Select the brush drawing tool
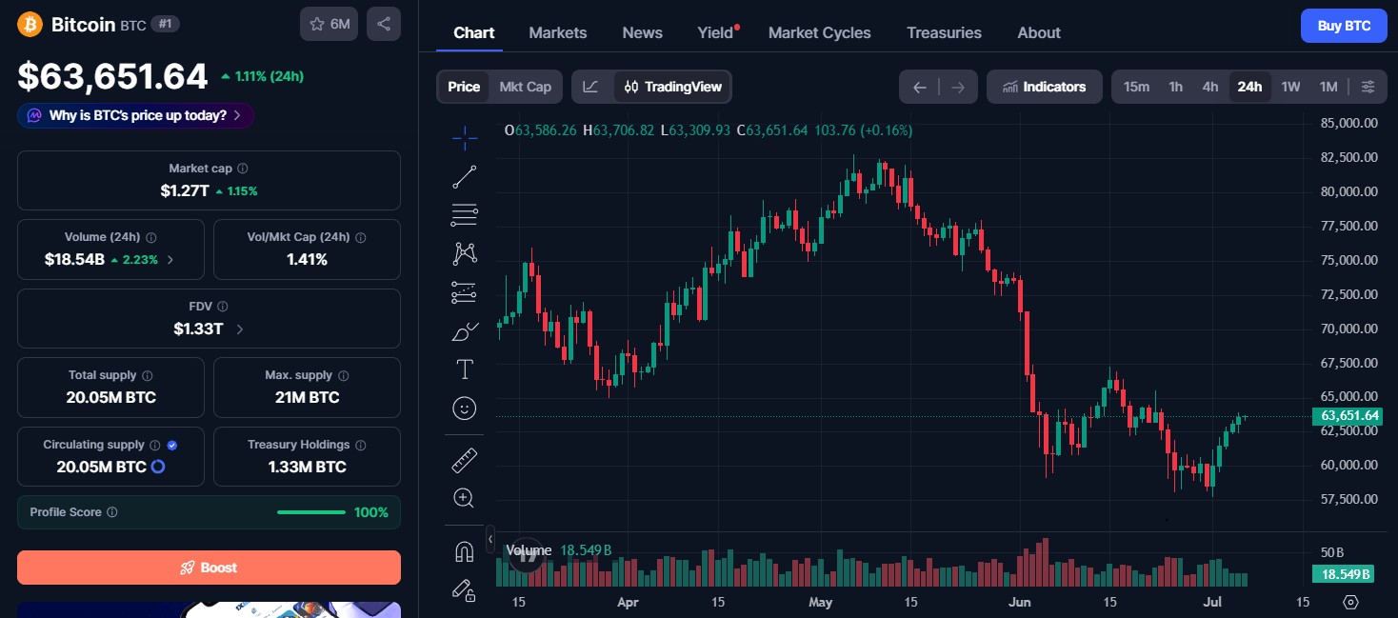Viewport: 1398px width, 618px height. click(x=465, y=331)
